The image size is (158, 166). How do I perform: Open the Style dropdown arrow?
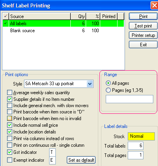90,84
